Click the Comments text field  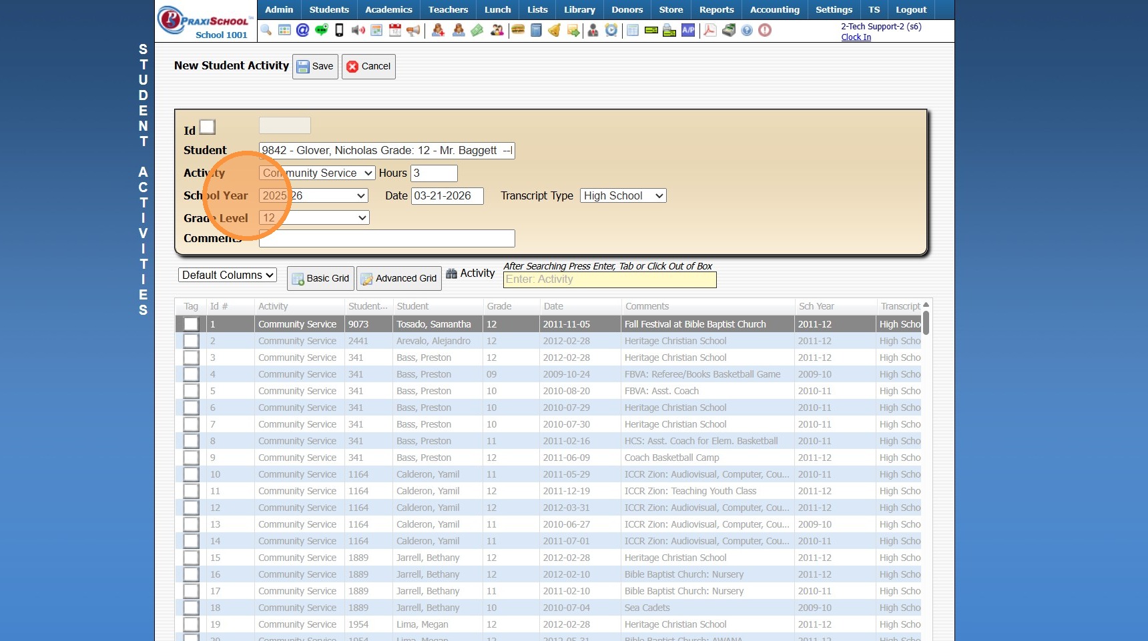pyautogui.click(x=386, y=238)
